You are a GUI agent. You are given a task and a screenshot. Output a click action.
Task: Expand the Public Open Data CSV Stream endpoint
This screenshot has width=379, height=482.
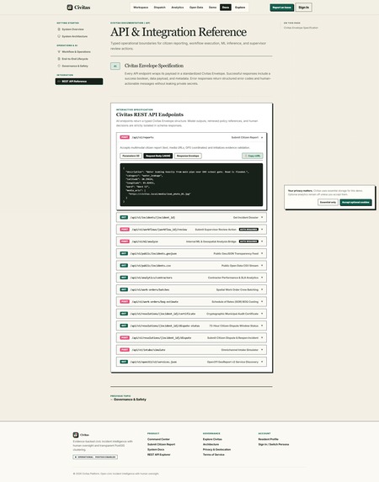pos(191,265)
